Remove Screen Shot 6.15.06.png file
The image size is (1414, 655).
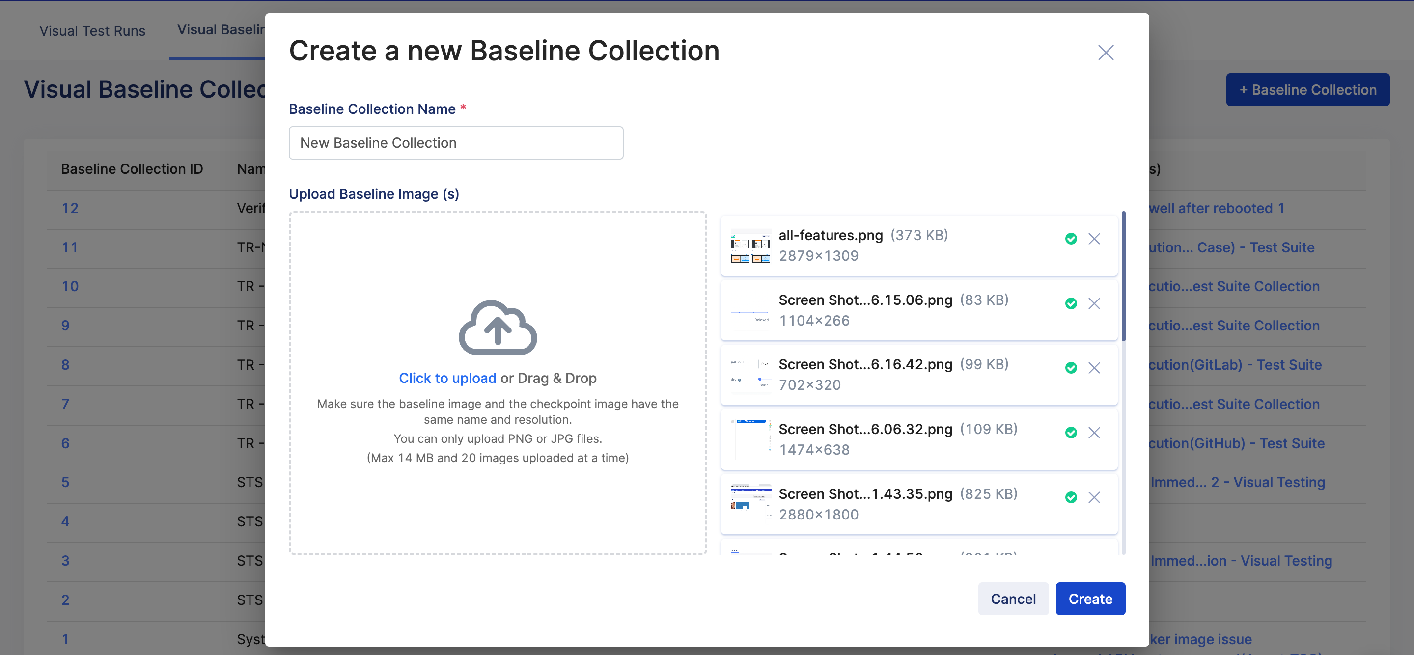pos(1094,303)
